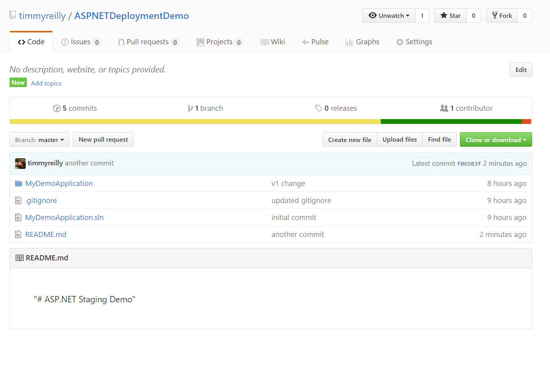Expand the Unwatch dropdown
Image resolution: width=550 pixels, height=366 pixels.
pos(389,15)
